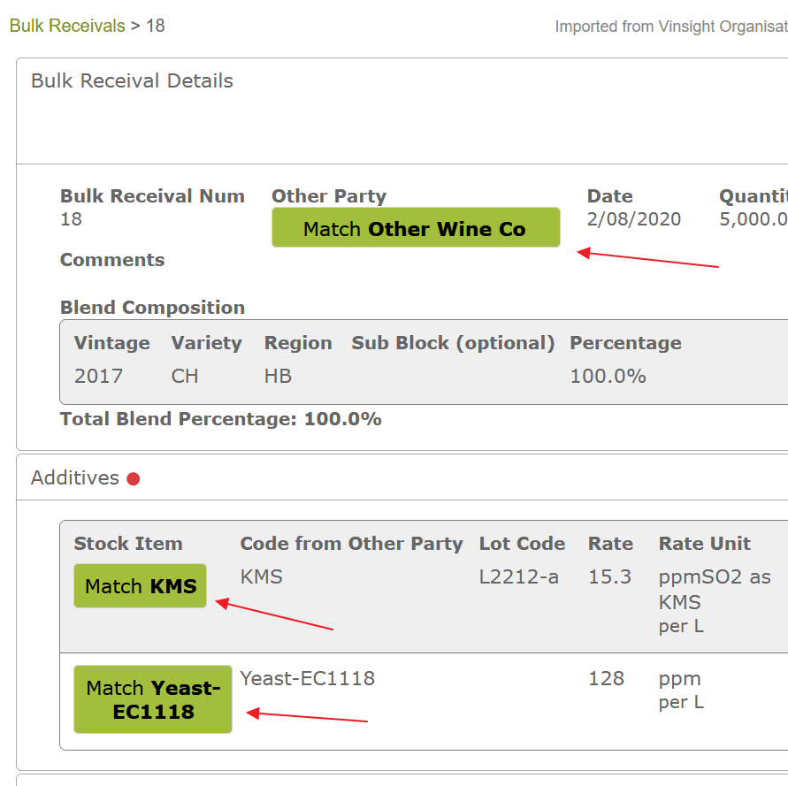This screenshot has width=788, height=786.
Task: Click the date value 2/08/2020
Action: (x=634, y=219)
